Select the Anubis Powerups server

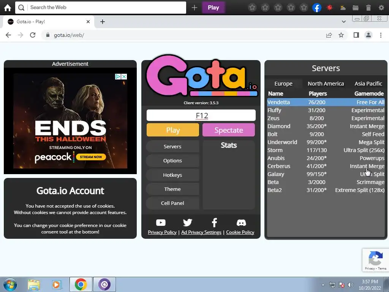[326, 158]
